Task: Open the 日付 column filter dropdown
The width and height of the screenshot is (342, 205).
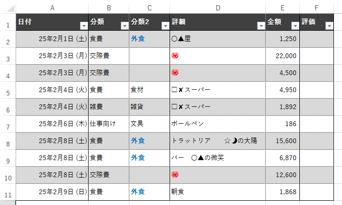Action: pos(83,26)
